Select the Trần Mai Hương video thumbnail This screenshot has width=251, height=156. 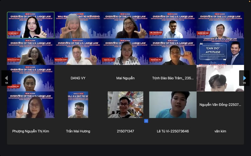coord(78,105)
